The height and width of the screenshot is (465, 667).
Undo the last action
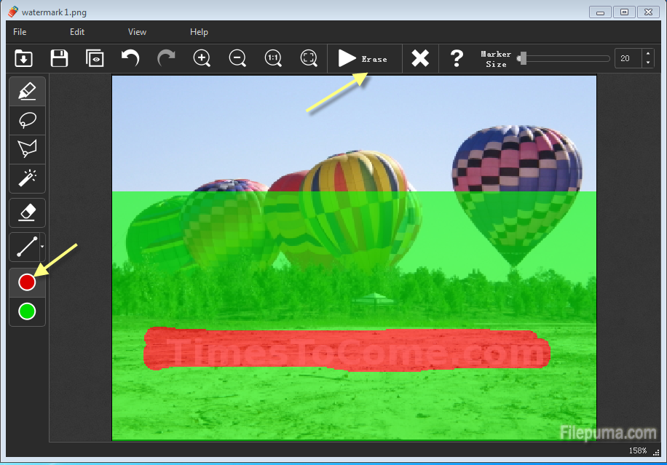(130, 59)
